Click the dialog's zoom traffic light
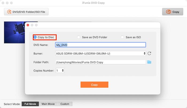 [x=36, y=25]
